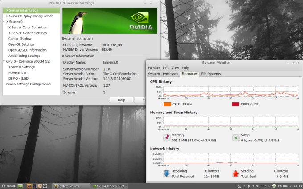This screenshot has height=189, width=303.
Task: Open the Monitor menu
Action: pyautogui.click(x=154, y=68)
